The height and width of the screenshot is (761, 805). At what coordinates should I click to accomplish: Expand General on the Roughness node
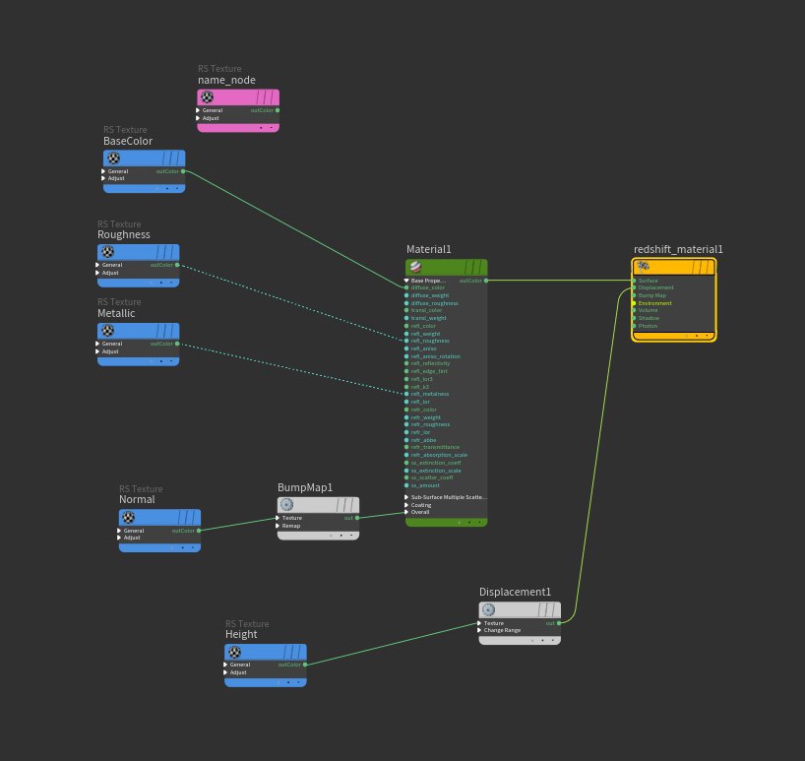pos(97,265)
